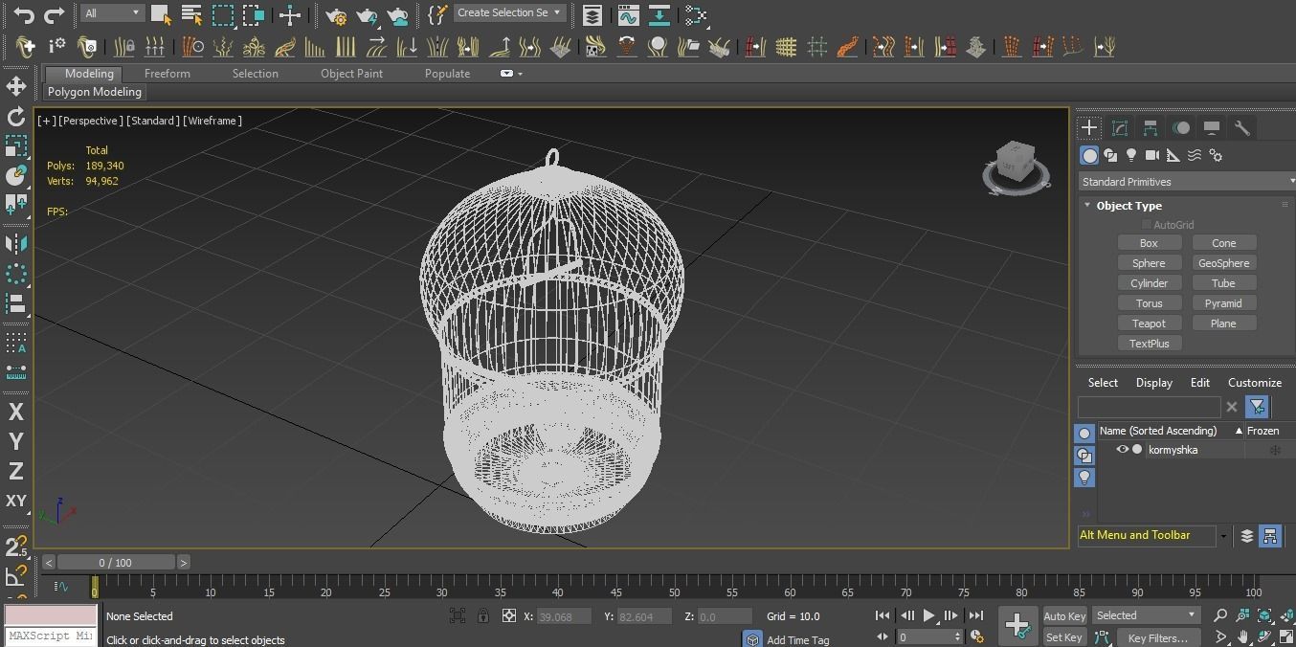Click the Box primitive button
This screenshot has height=647, width=1296.
click(1150, 243)
